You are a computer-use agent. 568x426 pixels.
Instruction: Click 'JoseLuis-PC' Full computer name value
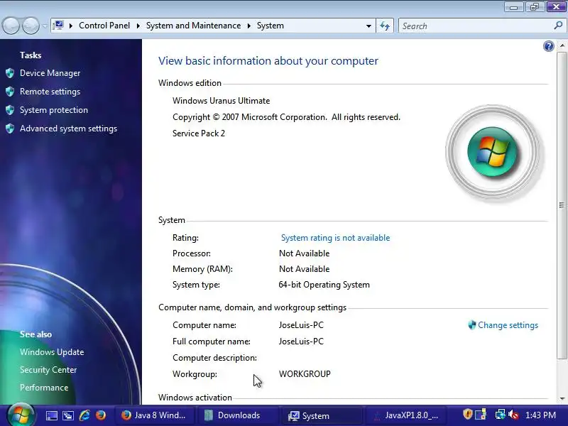[301, 342]
